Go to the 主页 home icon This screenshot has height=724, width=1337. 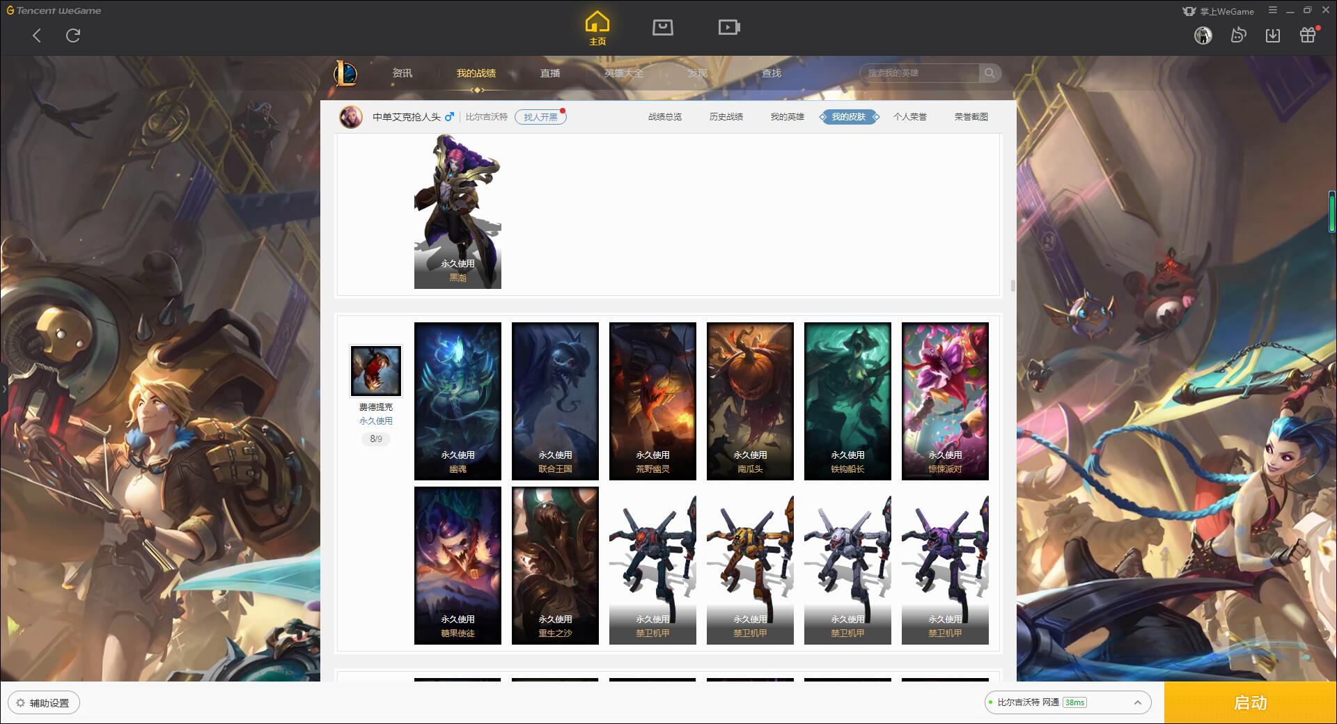pyautogui.click(x=597, y=28)
